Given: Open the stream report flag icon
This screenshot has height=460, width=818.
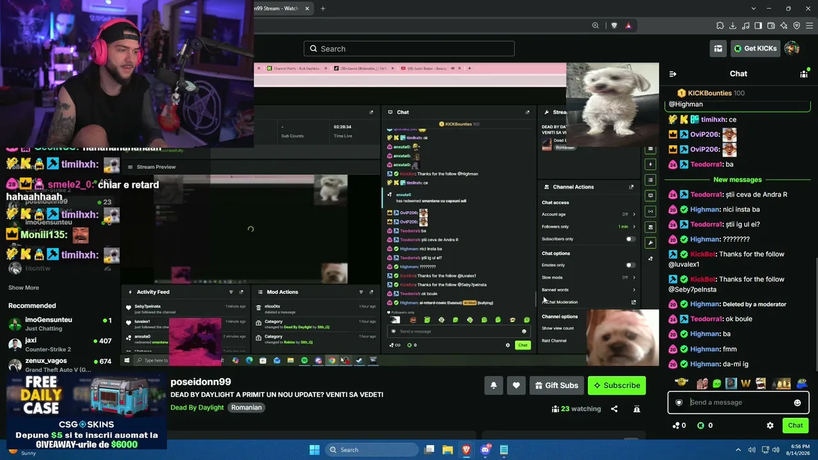Looking at the screenshot, I should [x=637, y=409].
